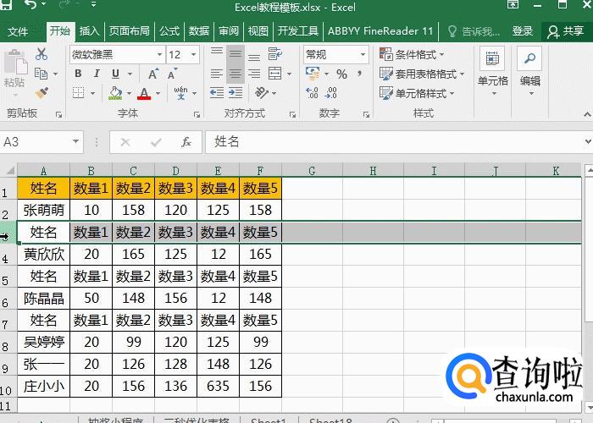Select cell with value 635

click(219, 386)
